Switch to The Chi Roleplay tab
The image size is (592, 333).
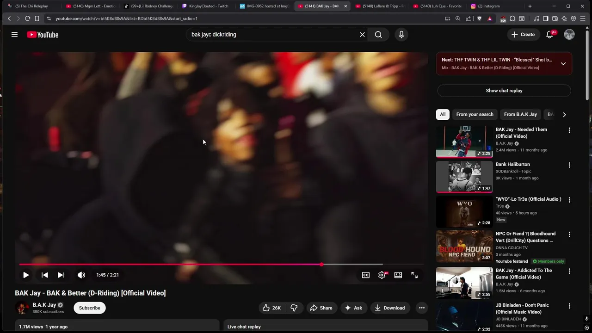[x=31, y=6]
